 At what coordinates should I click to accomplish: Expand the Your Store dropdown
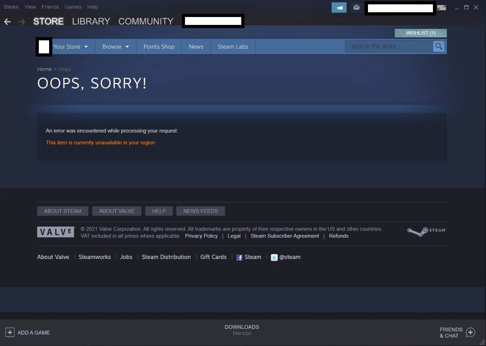coord(71,46)
